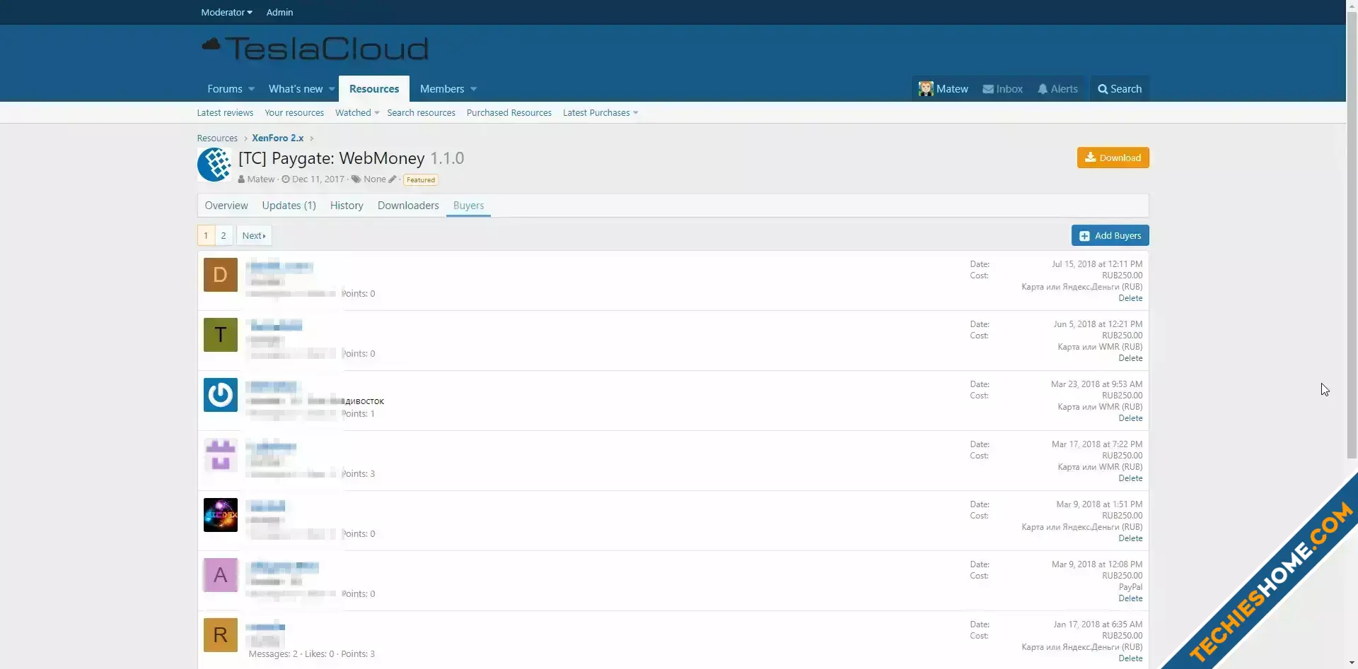Click the Add Buyers button
1358x669 pixels.
click(x=1110, y=235)
